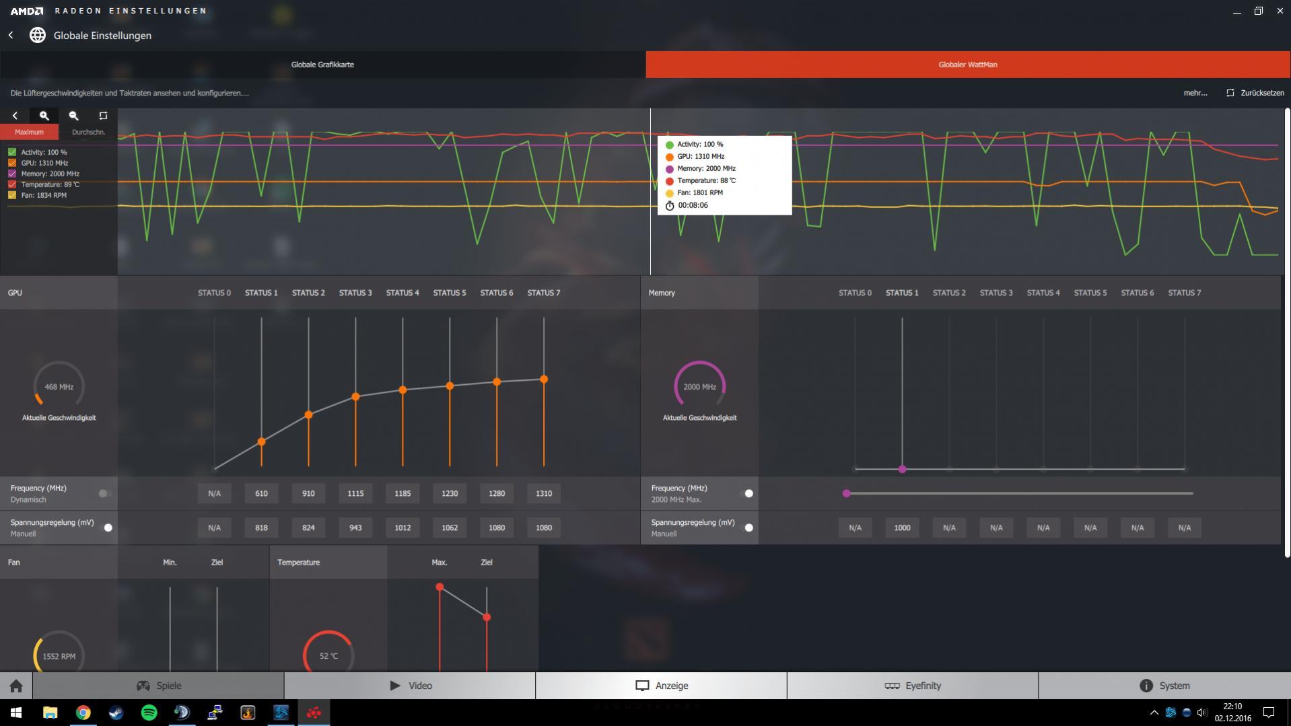Select GPU STATUS 7 column header
Viewport: 1291px width, 726px height.
click(544, 293)
